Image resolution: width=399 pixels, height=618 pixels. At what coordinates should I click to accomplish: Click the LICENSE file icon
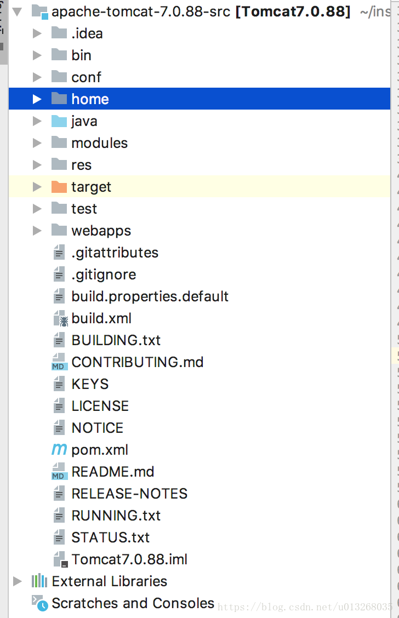tap(59, 405)
